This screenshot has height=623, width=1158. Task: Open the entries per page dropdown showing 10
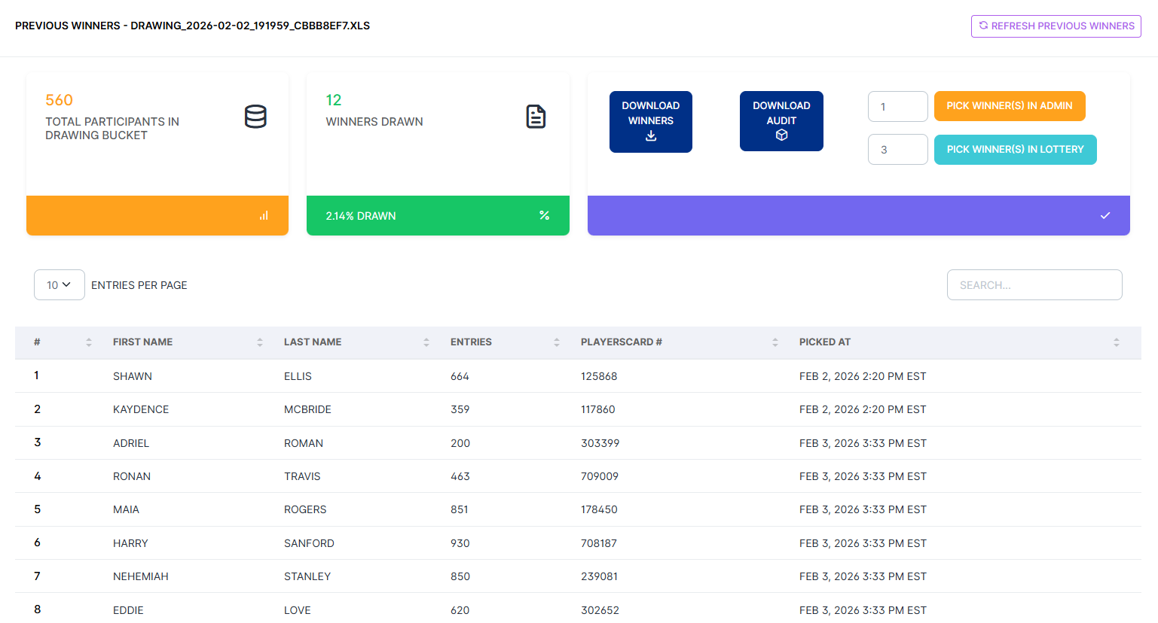[59, 284]
